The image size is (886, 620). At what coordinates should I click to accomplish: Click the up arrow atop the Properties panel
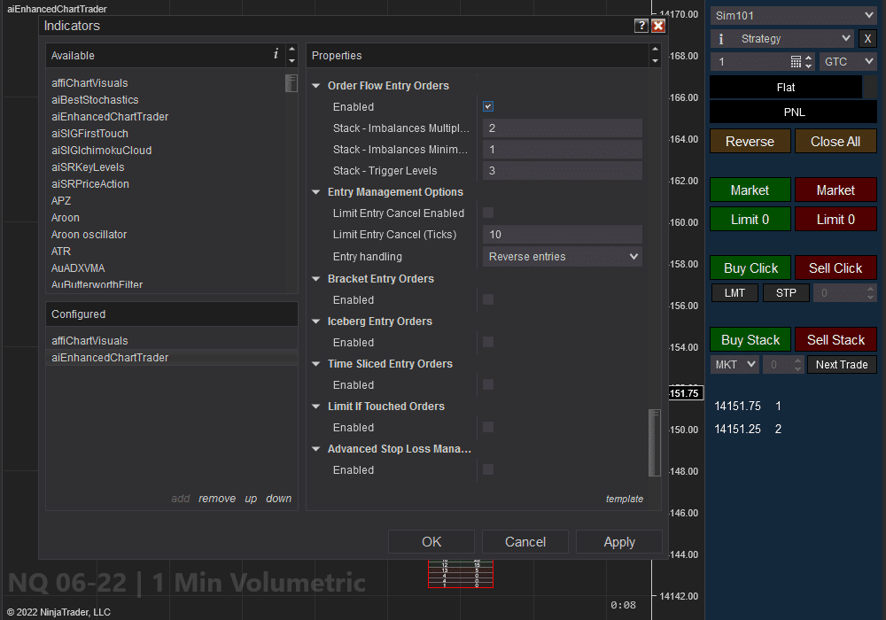[x=653, y=49]
